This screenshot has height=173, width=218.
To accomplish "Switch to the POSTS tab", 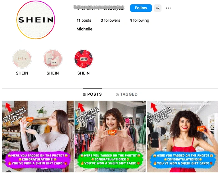I will click(x=92, y=94).
